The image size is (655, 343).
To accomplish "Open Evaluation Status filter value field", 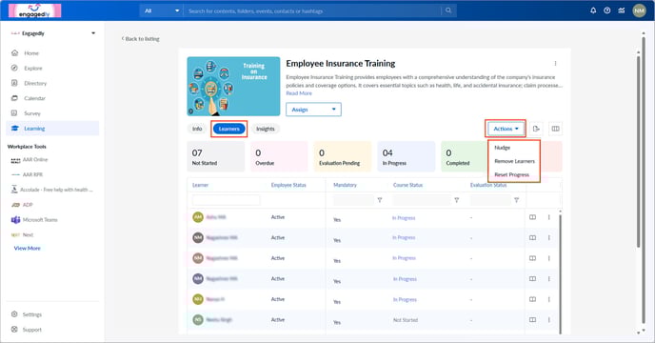I will point(490,200).
